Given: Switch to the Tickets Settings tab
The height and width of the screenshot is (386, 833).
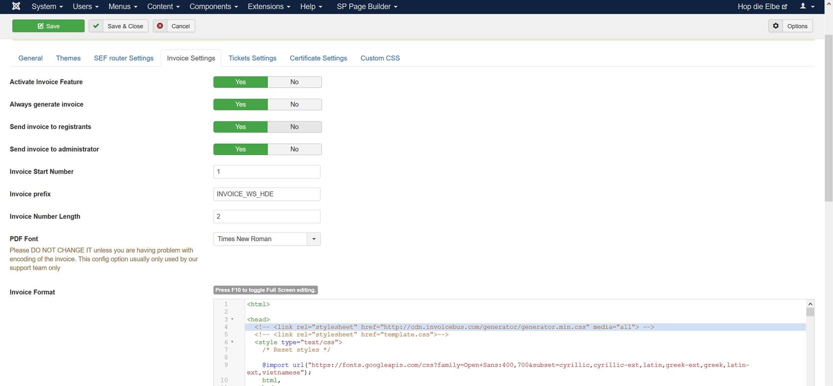Looking at the screenshot, I should (x=252, y=58).
